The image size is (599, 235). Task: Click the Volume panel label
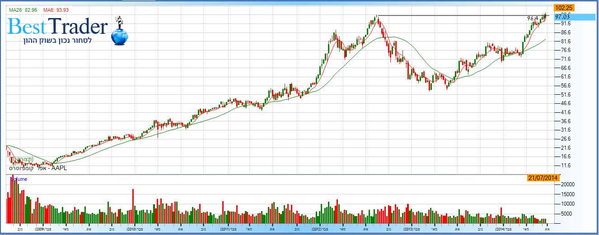(19, 179)
